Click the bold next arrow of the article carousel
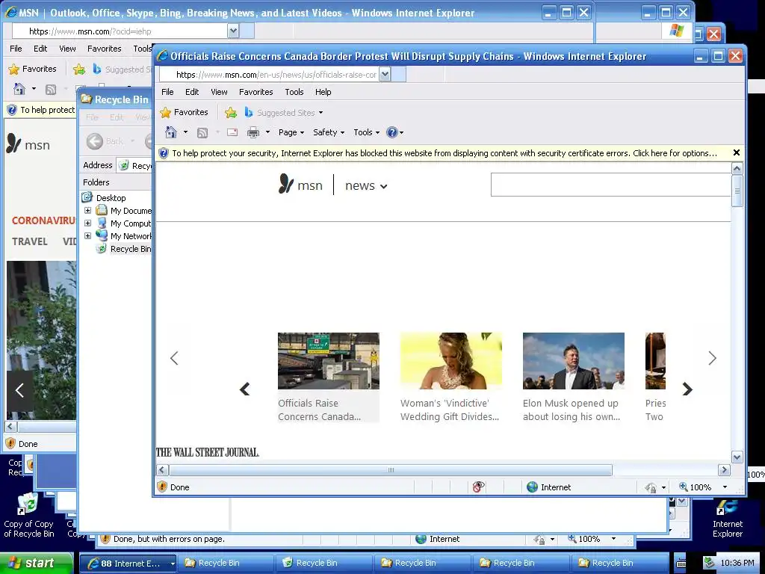Image resolution: width=765 pixels, height=574 pixels. click(x=687, y=389)
